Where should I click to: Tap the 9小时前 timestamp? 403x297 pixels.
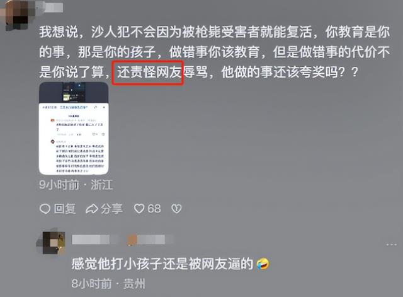pyautogui.click(x=59, y=185)
